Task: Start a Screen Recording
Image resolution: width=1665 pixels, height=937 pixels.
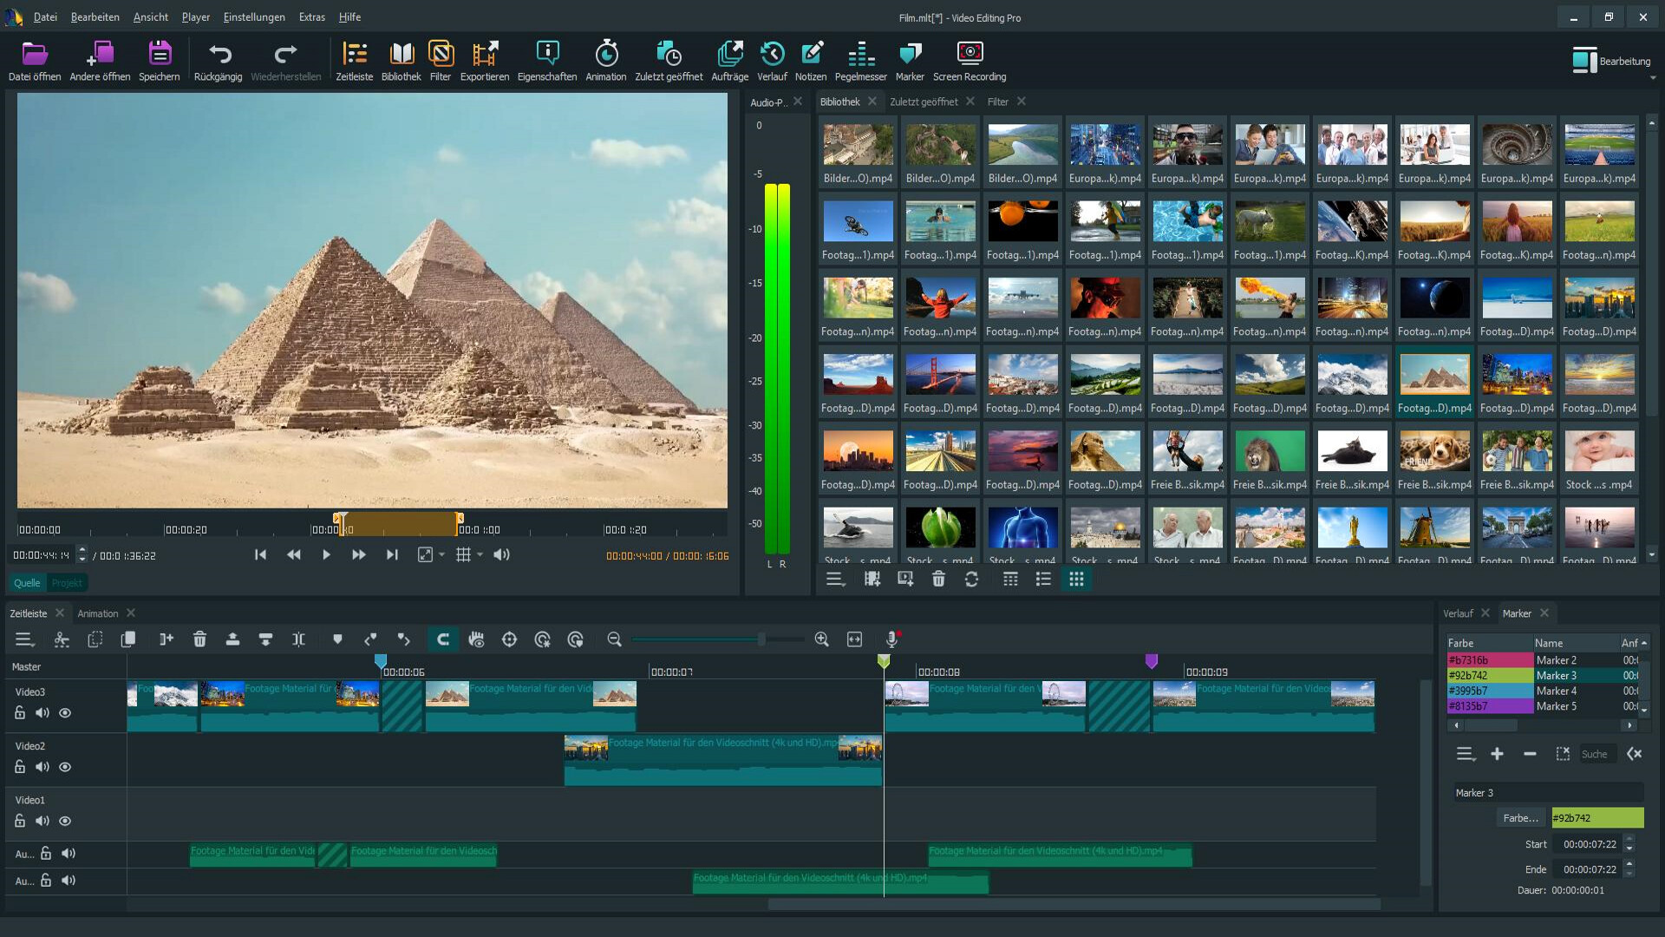Action: tap(969, 58)
